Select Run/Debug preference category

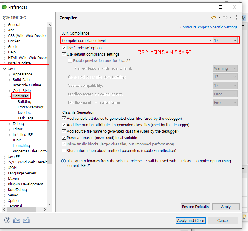pos(17,189)
